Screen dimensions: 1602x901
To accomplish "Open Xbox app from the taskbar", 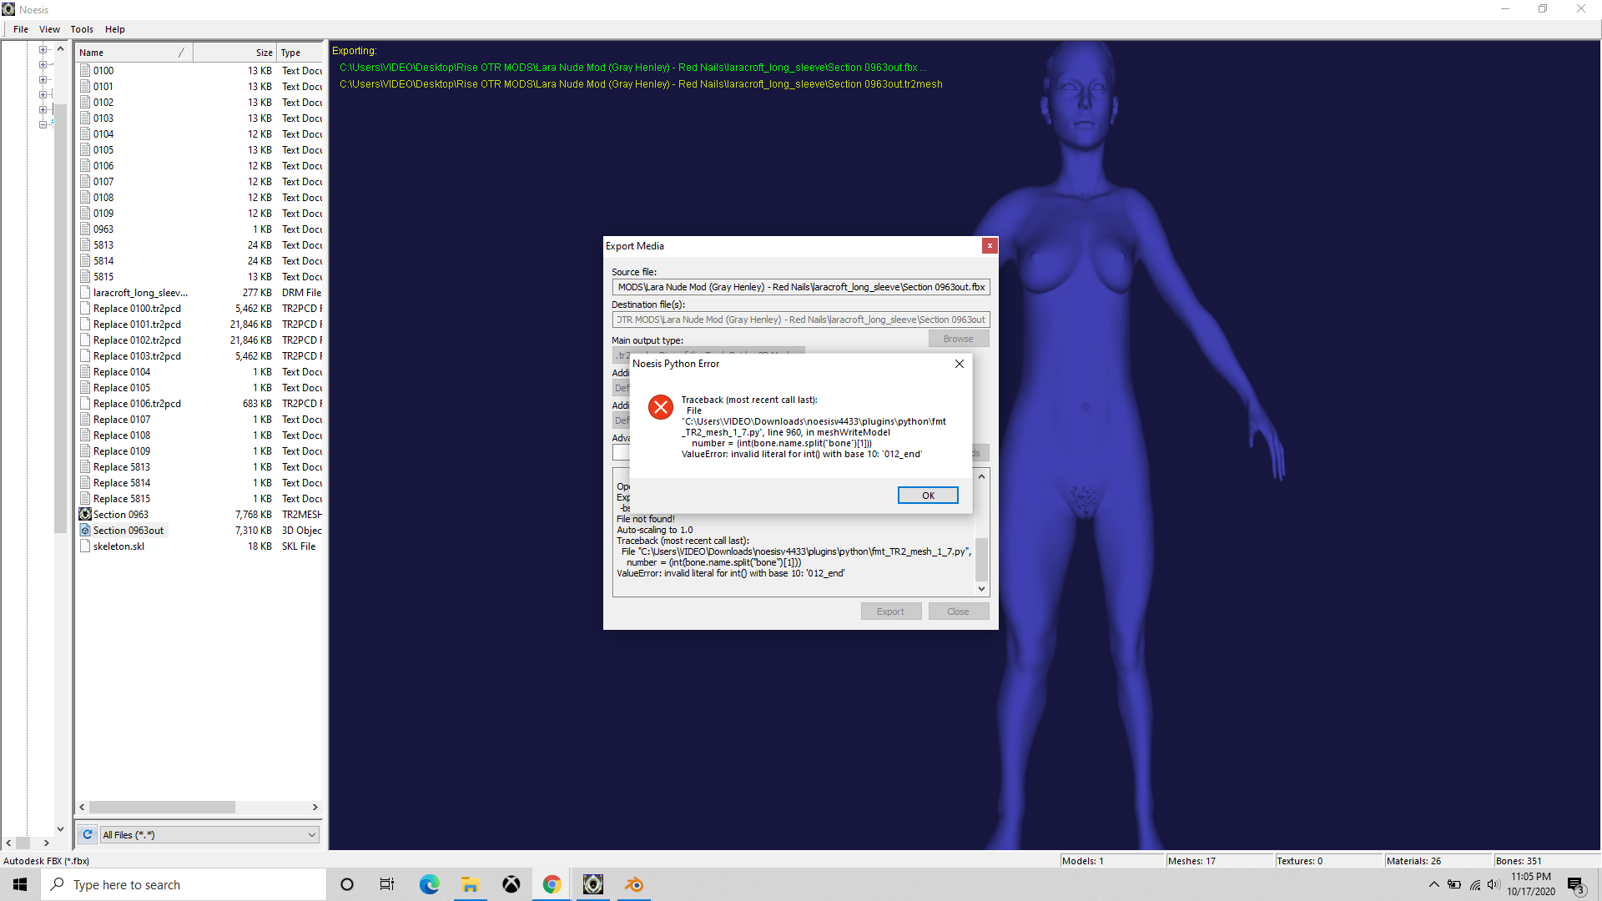I will (511, 884).
